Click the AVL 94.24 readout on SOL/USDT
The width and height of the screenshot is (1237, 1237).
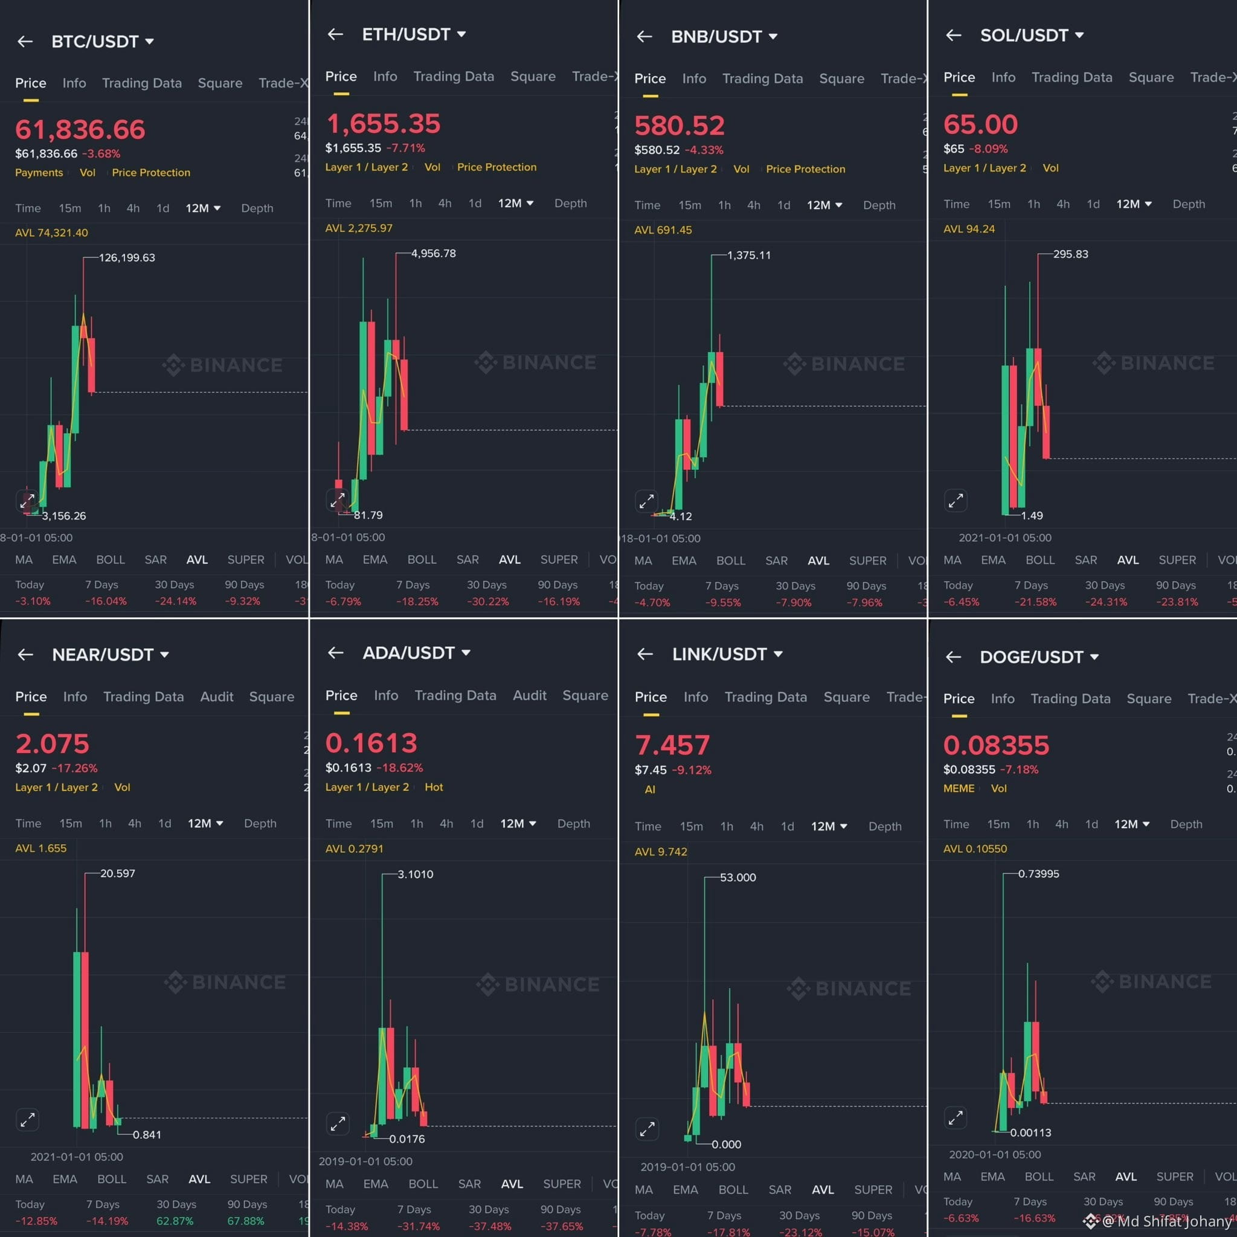pyautogui.click(x=969, y=229)
